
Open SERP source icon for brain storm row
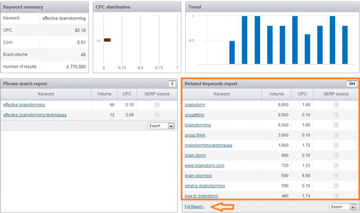coord(336,156)
